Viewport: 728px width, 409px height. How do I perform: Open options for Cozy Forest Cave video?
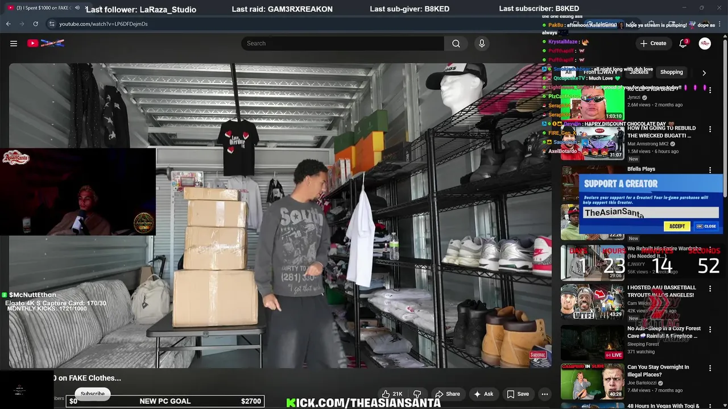710,329
